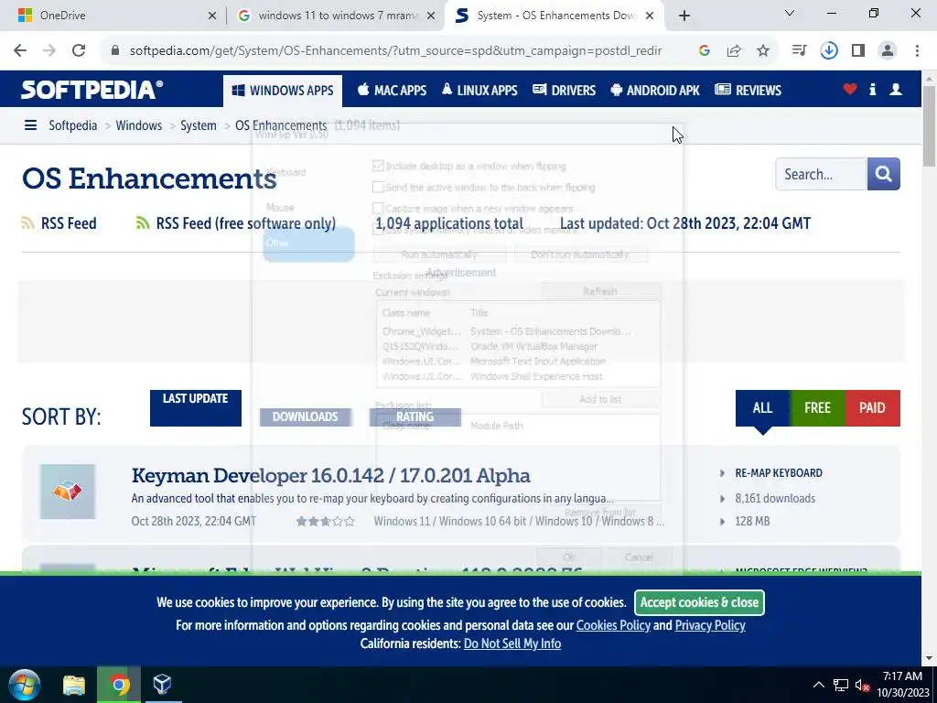This screenshot has height=703, width=937.
Task: Click the Chrome taskbar icon
Action: (x=118, y=685)
